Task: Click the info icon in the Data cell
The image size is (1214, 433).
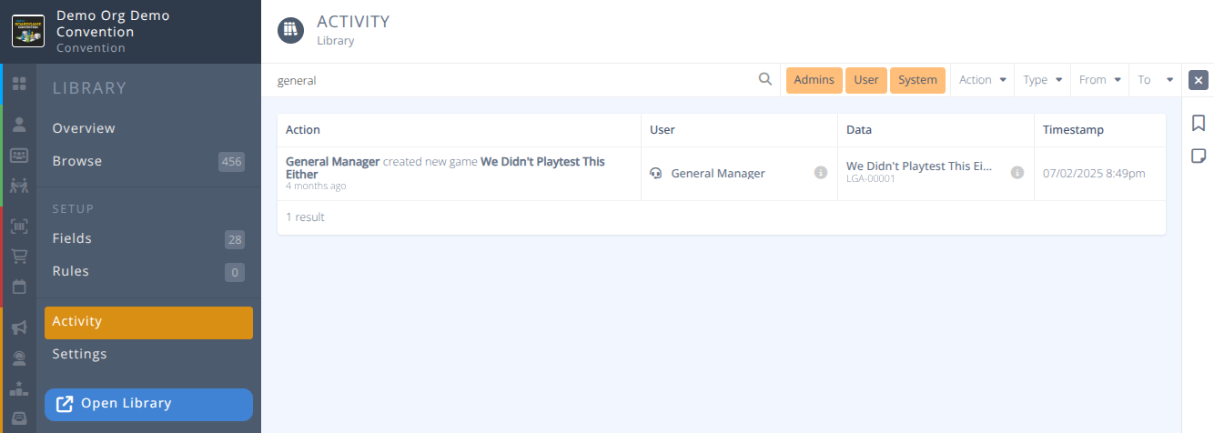Action: coord(1017,172)
